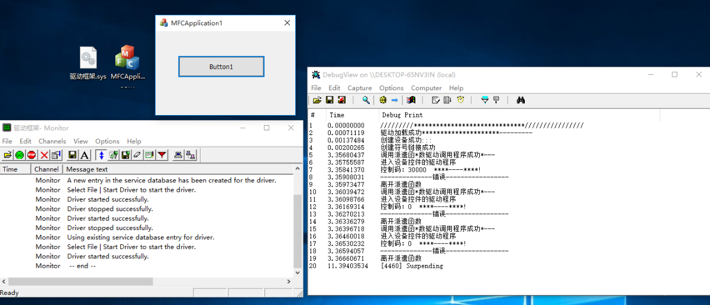
Task: Click the Monitor vertical scrollbar thumb
Action: tap(297, 231)
